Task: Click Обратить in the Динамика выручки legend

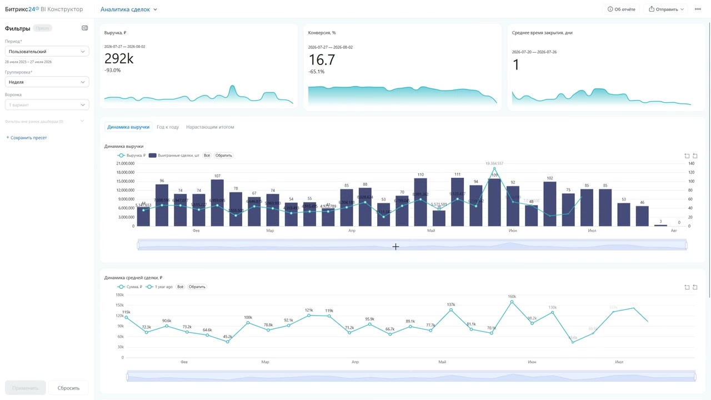Action: coord(224,156)
